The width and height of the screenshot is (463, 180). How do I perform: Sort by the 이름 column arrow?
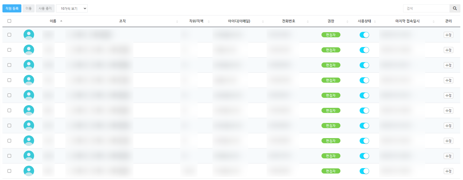61,21
